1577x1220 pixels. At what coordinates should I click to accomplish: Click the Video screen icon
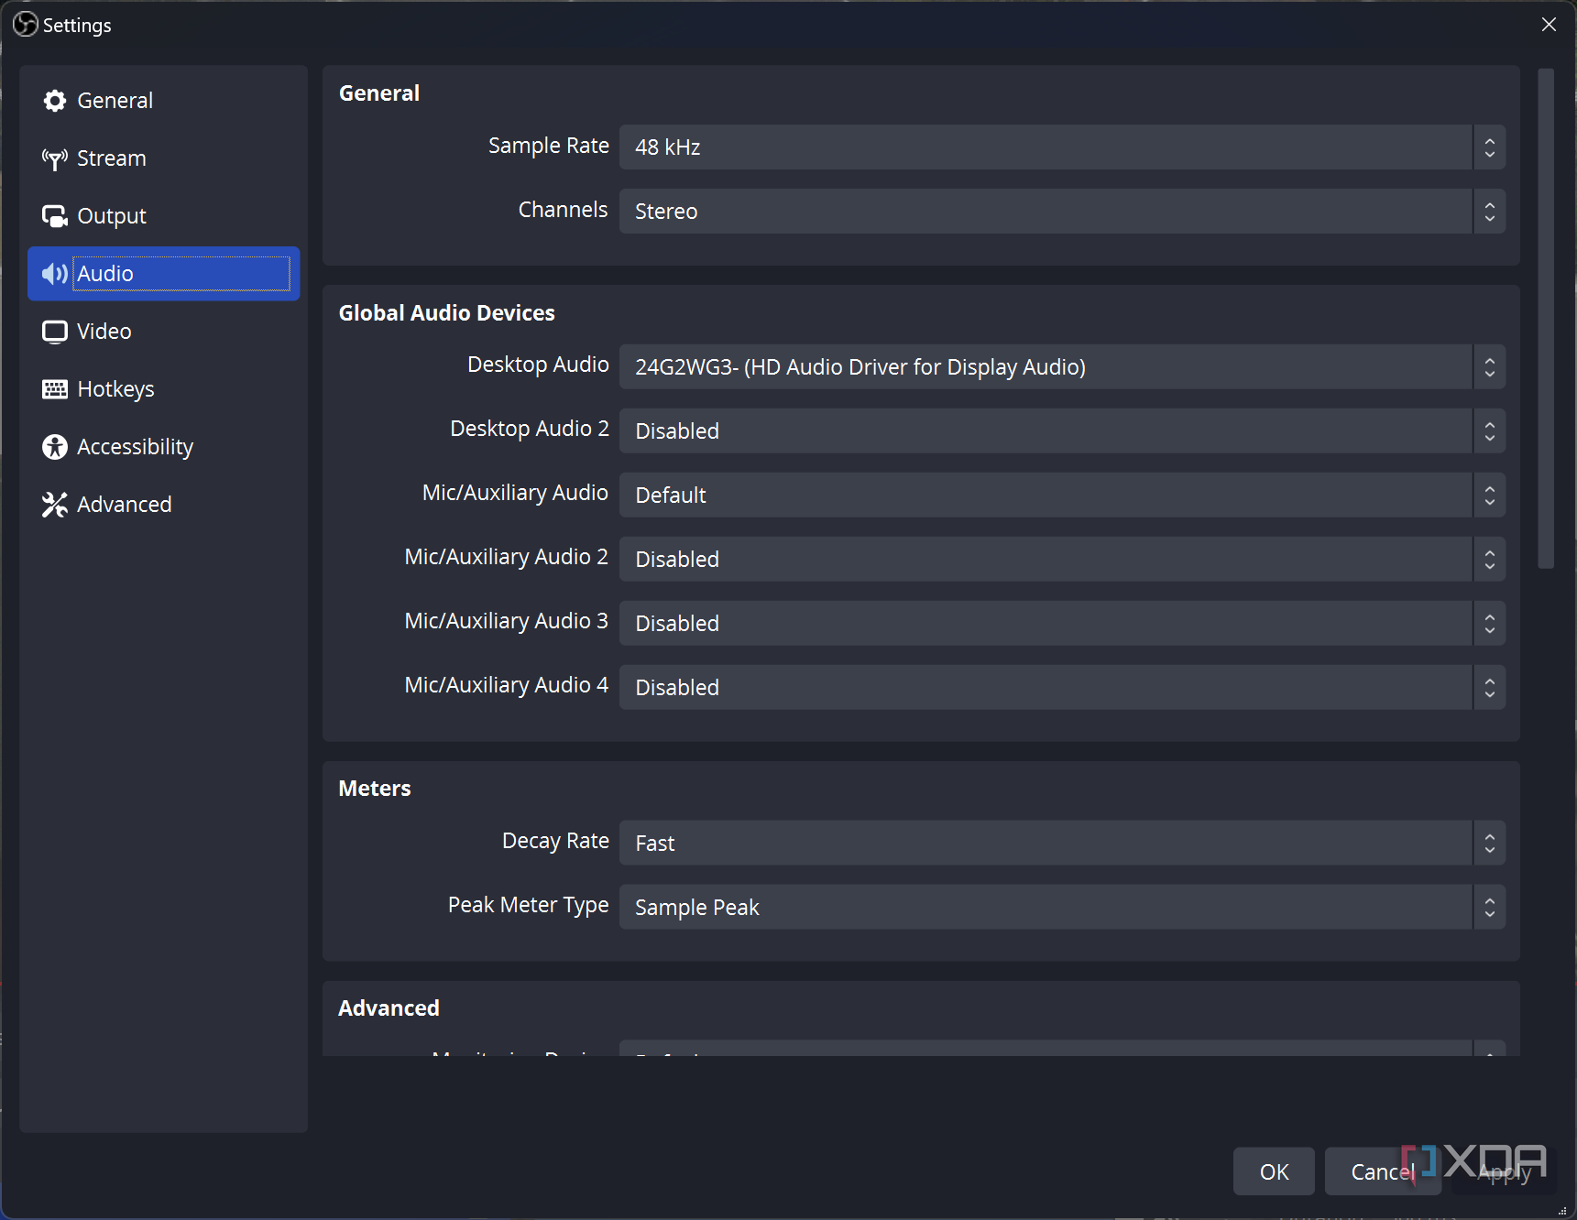(55, 332)
